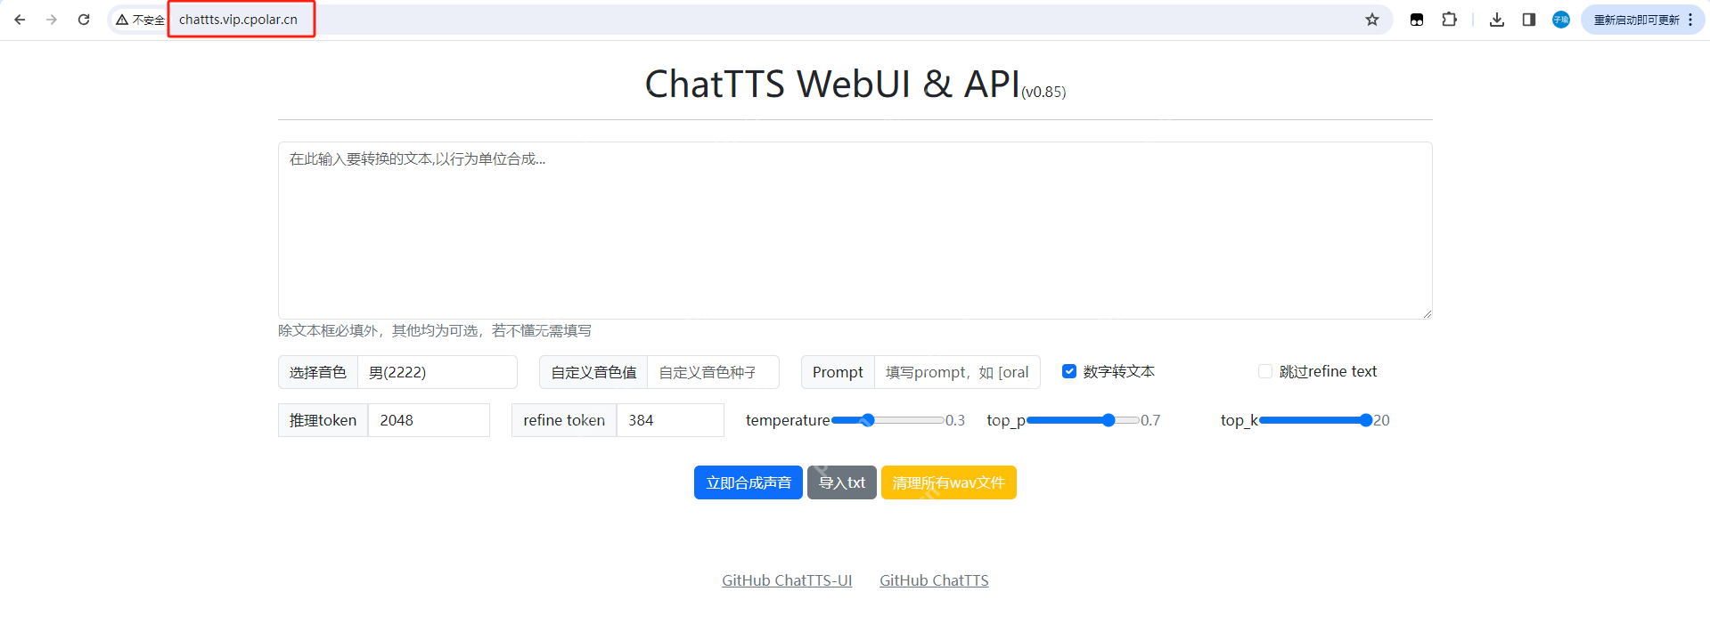Image resolution: width=1710 pixels, height=632 pixels.
Task: Enable the 跳过refine text checkbox
Action: coord(1265,371)
